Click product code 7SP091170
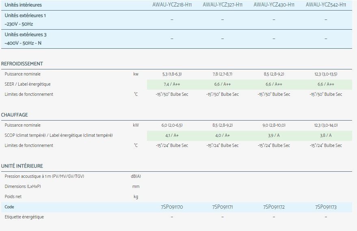This screenshot has height=231, width=357. pyautogui.click(x=171, y=207)
